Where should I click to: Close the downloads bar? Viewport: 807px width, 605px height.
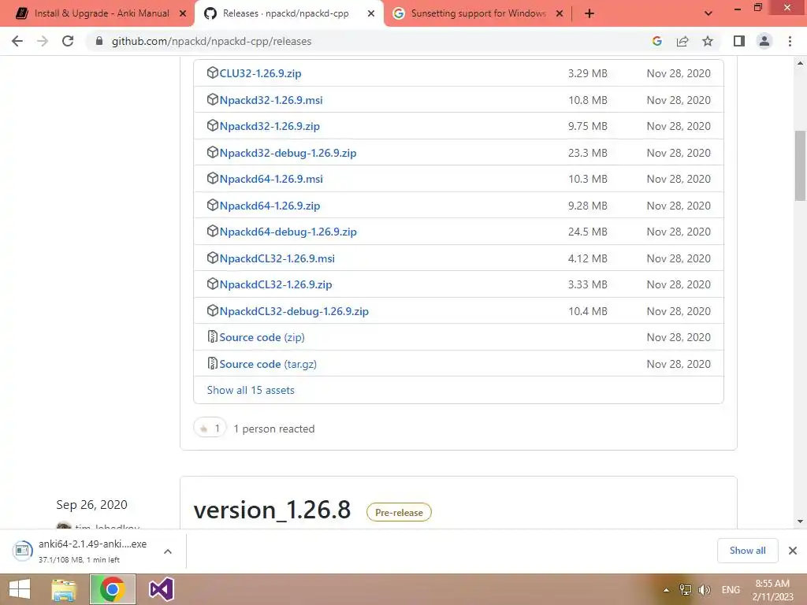[x=793, y=551]
